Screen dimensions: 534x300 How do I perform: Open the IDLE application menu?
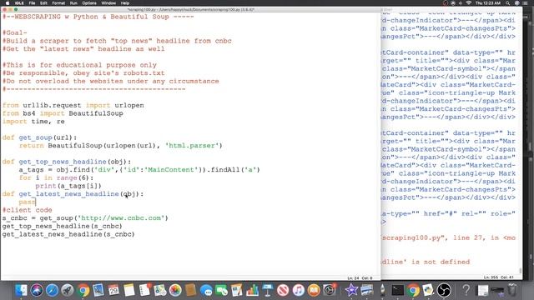point(19,3)
